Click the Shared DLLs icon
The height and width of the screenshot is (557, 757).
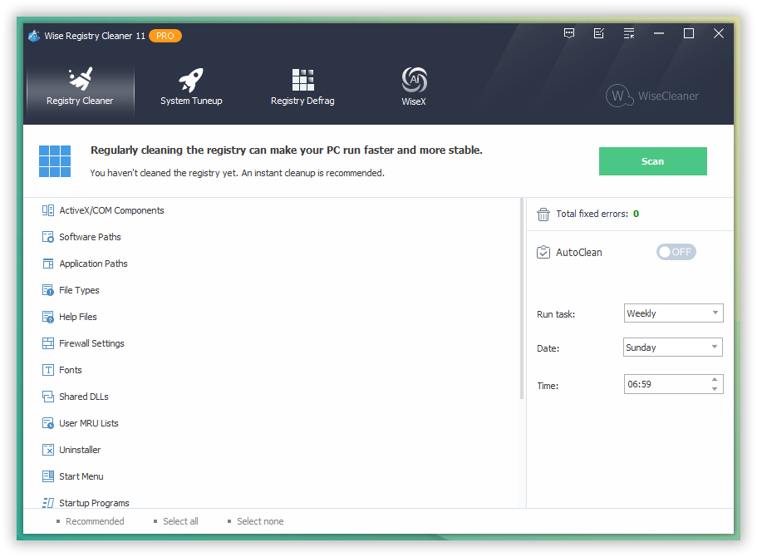pyautogui.click(x=48, y=397)
